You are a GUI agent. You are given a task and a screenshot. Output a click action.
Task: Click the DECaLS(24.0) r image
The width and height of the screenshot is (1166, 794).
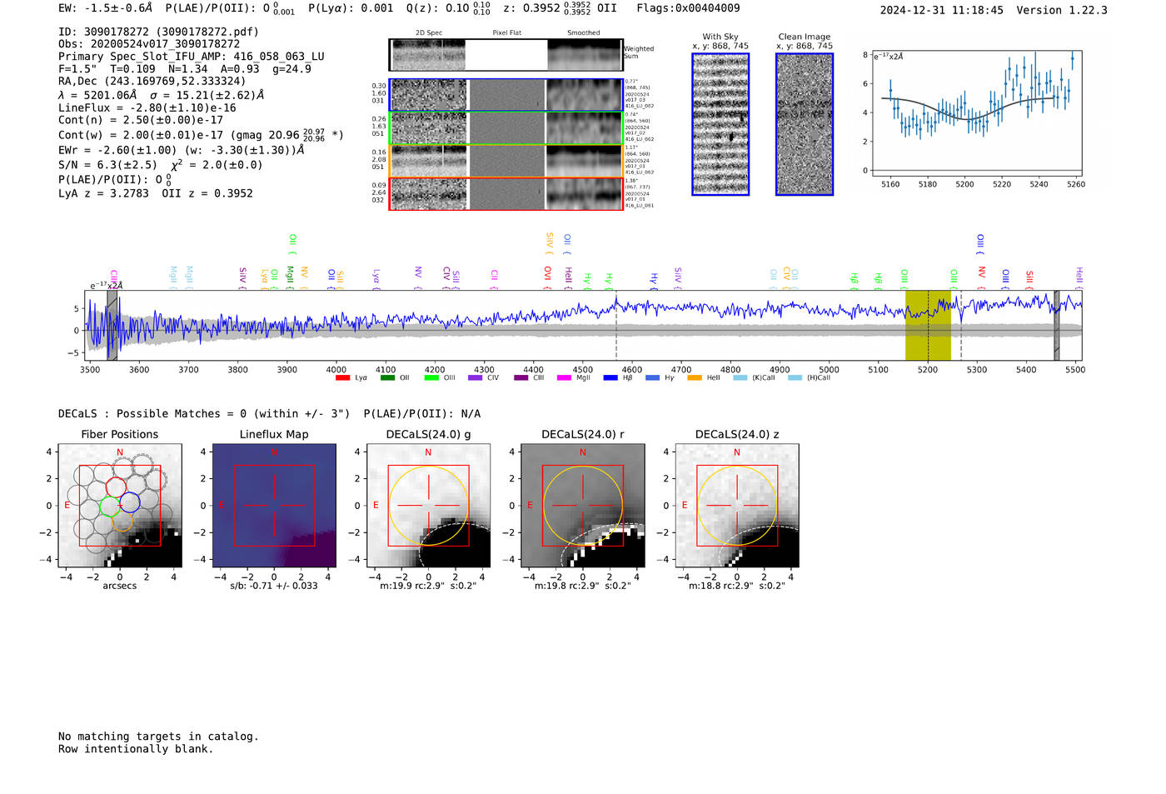coord(583,506)
